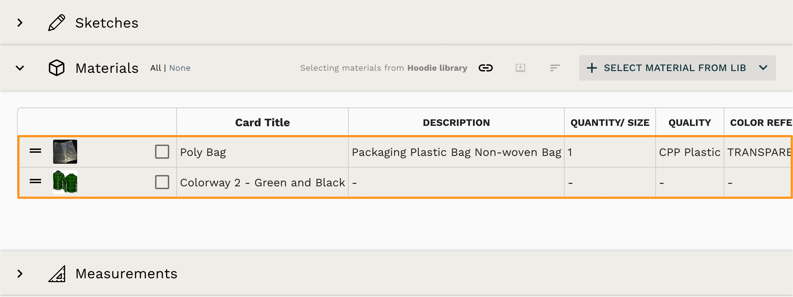Click the Materials cube icon
This screenshot has width=793, height=297.
coord(57,68)
